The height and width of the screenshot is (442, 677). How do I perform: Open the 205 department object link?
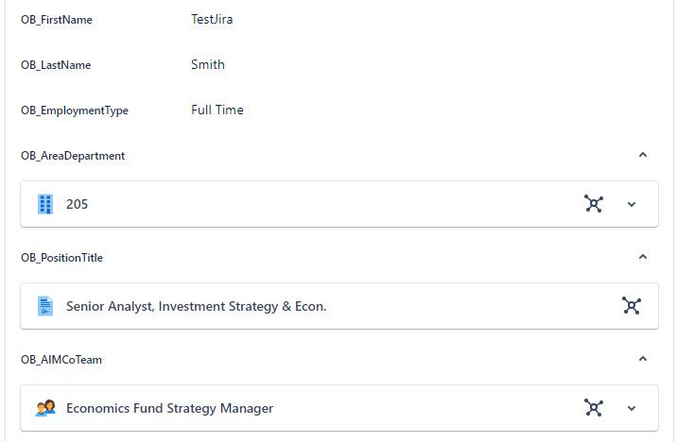coord(77,204)
